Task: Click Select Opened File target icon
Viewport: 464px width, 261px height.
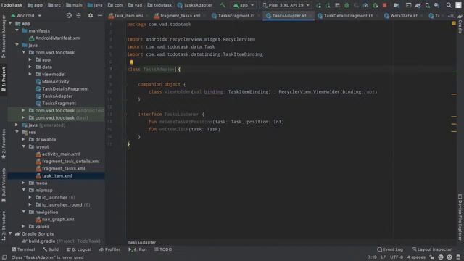Action: point(69,15)
